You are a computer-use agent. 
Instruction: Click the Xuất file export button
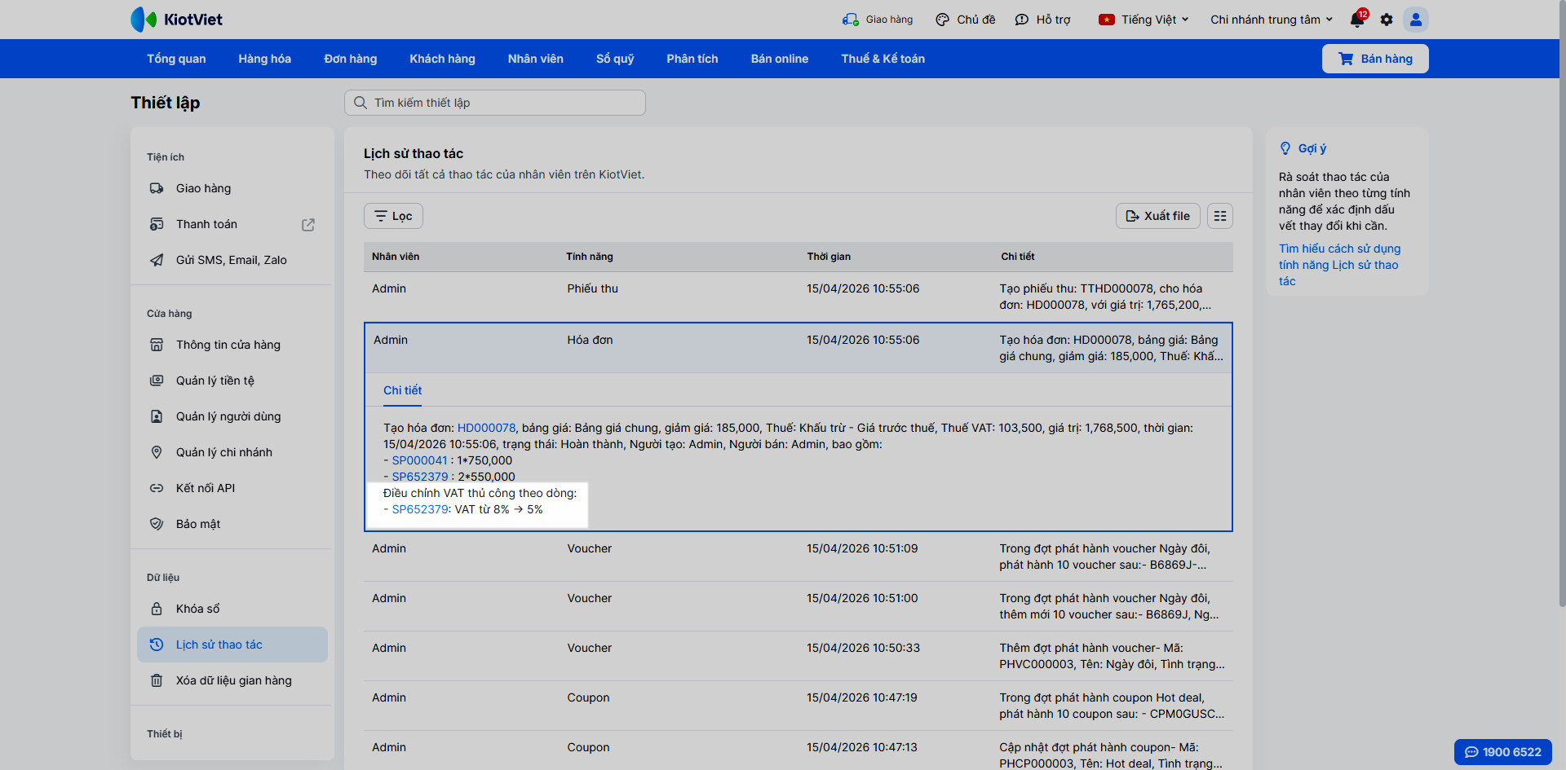click(1157, 216)
